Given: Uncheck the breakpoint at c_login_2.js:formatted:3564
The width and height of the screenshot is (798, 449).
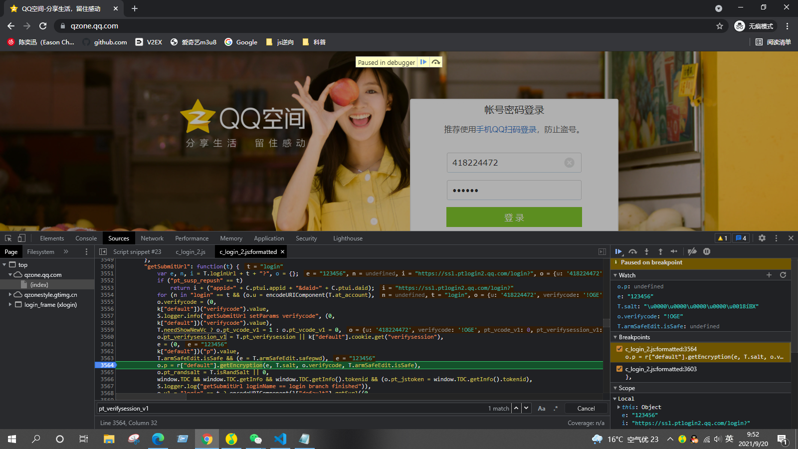Looking at the screenshot, I should 619,349.
